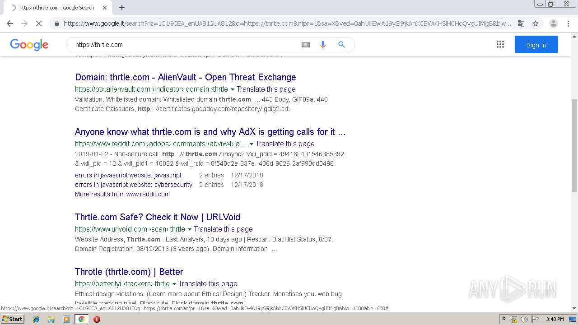Open Throtle (thrtle.com) Better result
The height and width of the screenshot is (325, 578).
129,272
